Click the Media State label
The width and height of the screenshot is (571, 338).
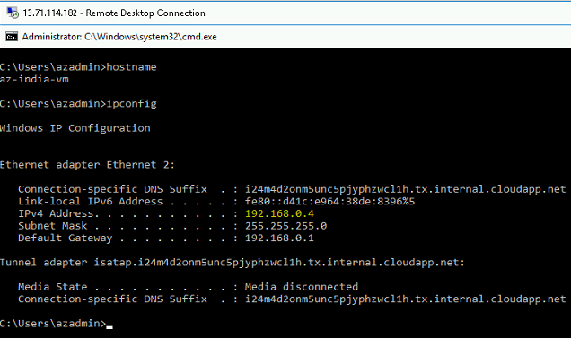[x=53, y=287]
